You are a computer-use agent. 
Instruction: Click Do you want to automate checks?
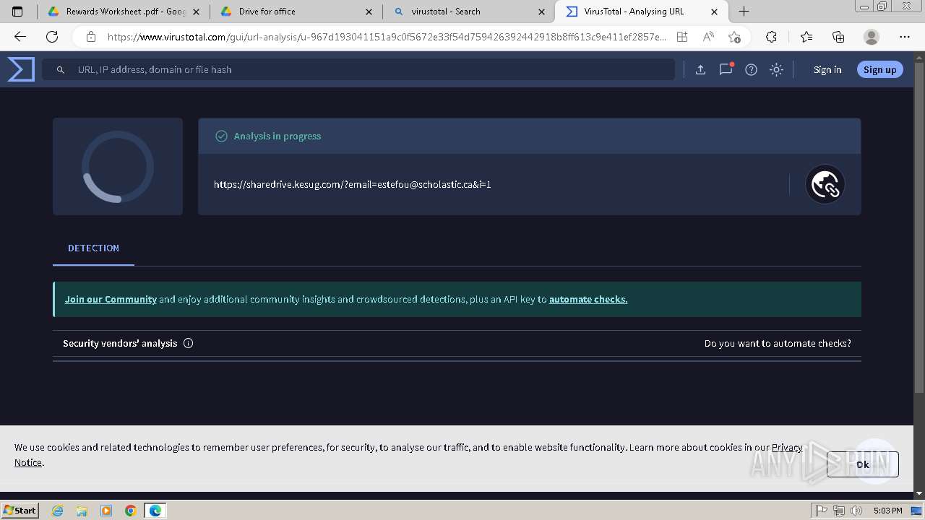point(778,343)
